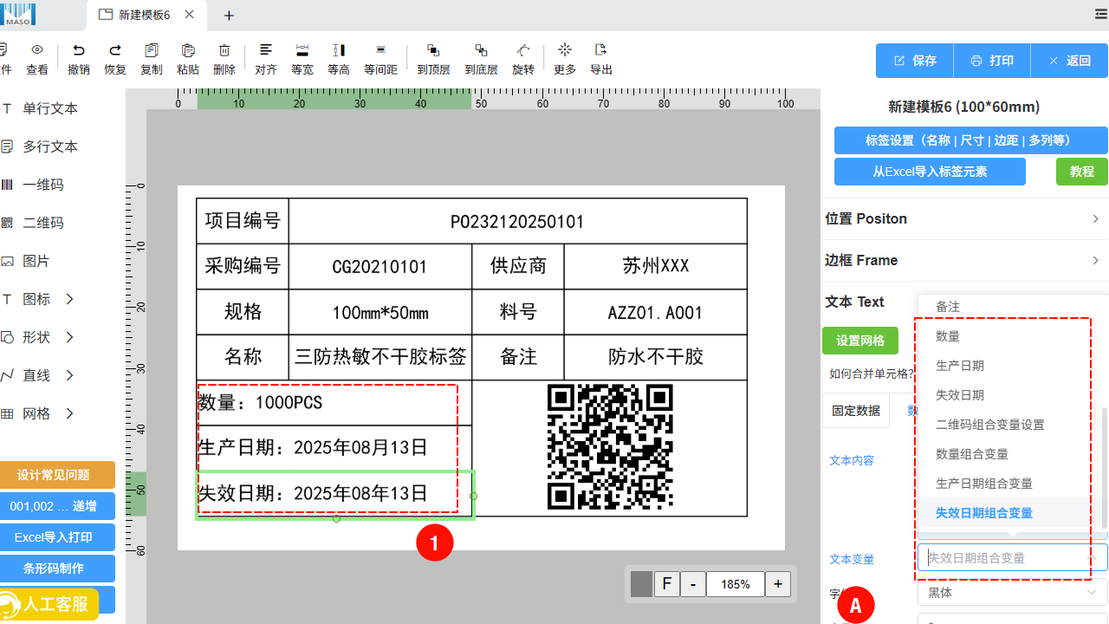The width and height of the screenshot is (1109, 624).
Task: Expand the 网格 grid submenu
Action: point(70,413)
